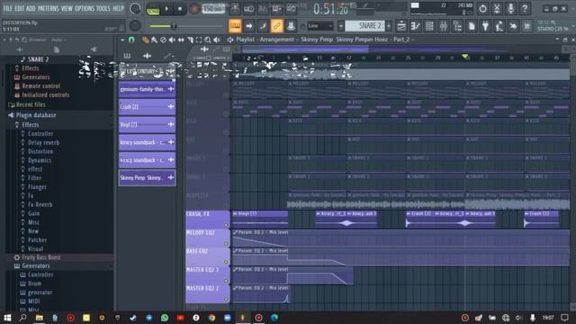Open the VIEW menu
This screenshot has width=576, height=324.
[67, 8]
